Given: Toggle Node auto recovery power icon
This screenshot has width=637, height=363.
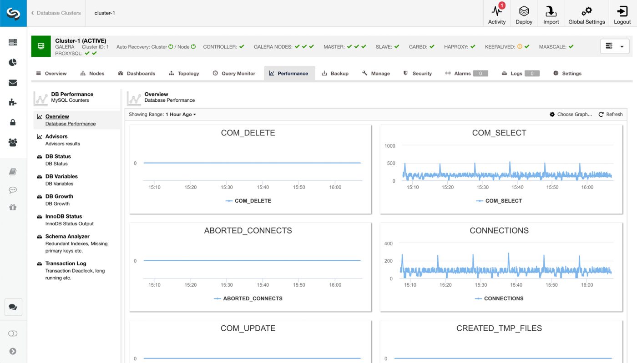Looking at the screenshot, I should [x=193, y=46].
